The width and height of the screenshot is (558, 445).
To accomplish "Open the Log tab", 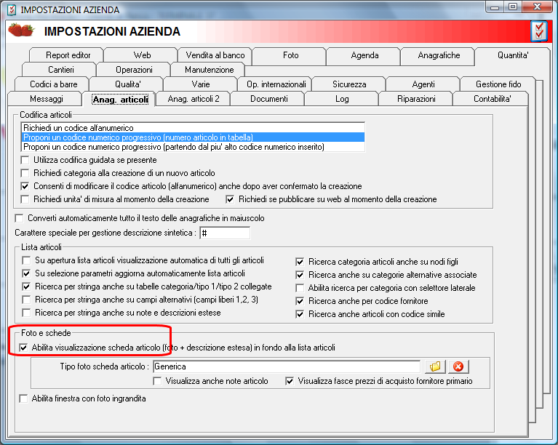I will [x=342, y=99].
